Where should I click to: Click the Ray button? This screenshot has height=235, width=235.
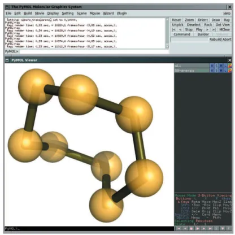[x=227, y=20]
